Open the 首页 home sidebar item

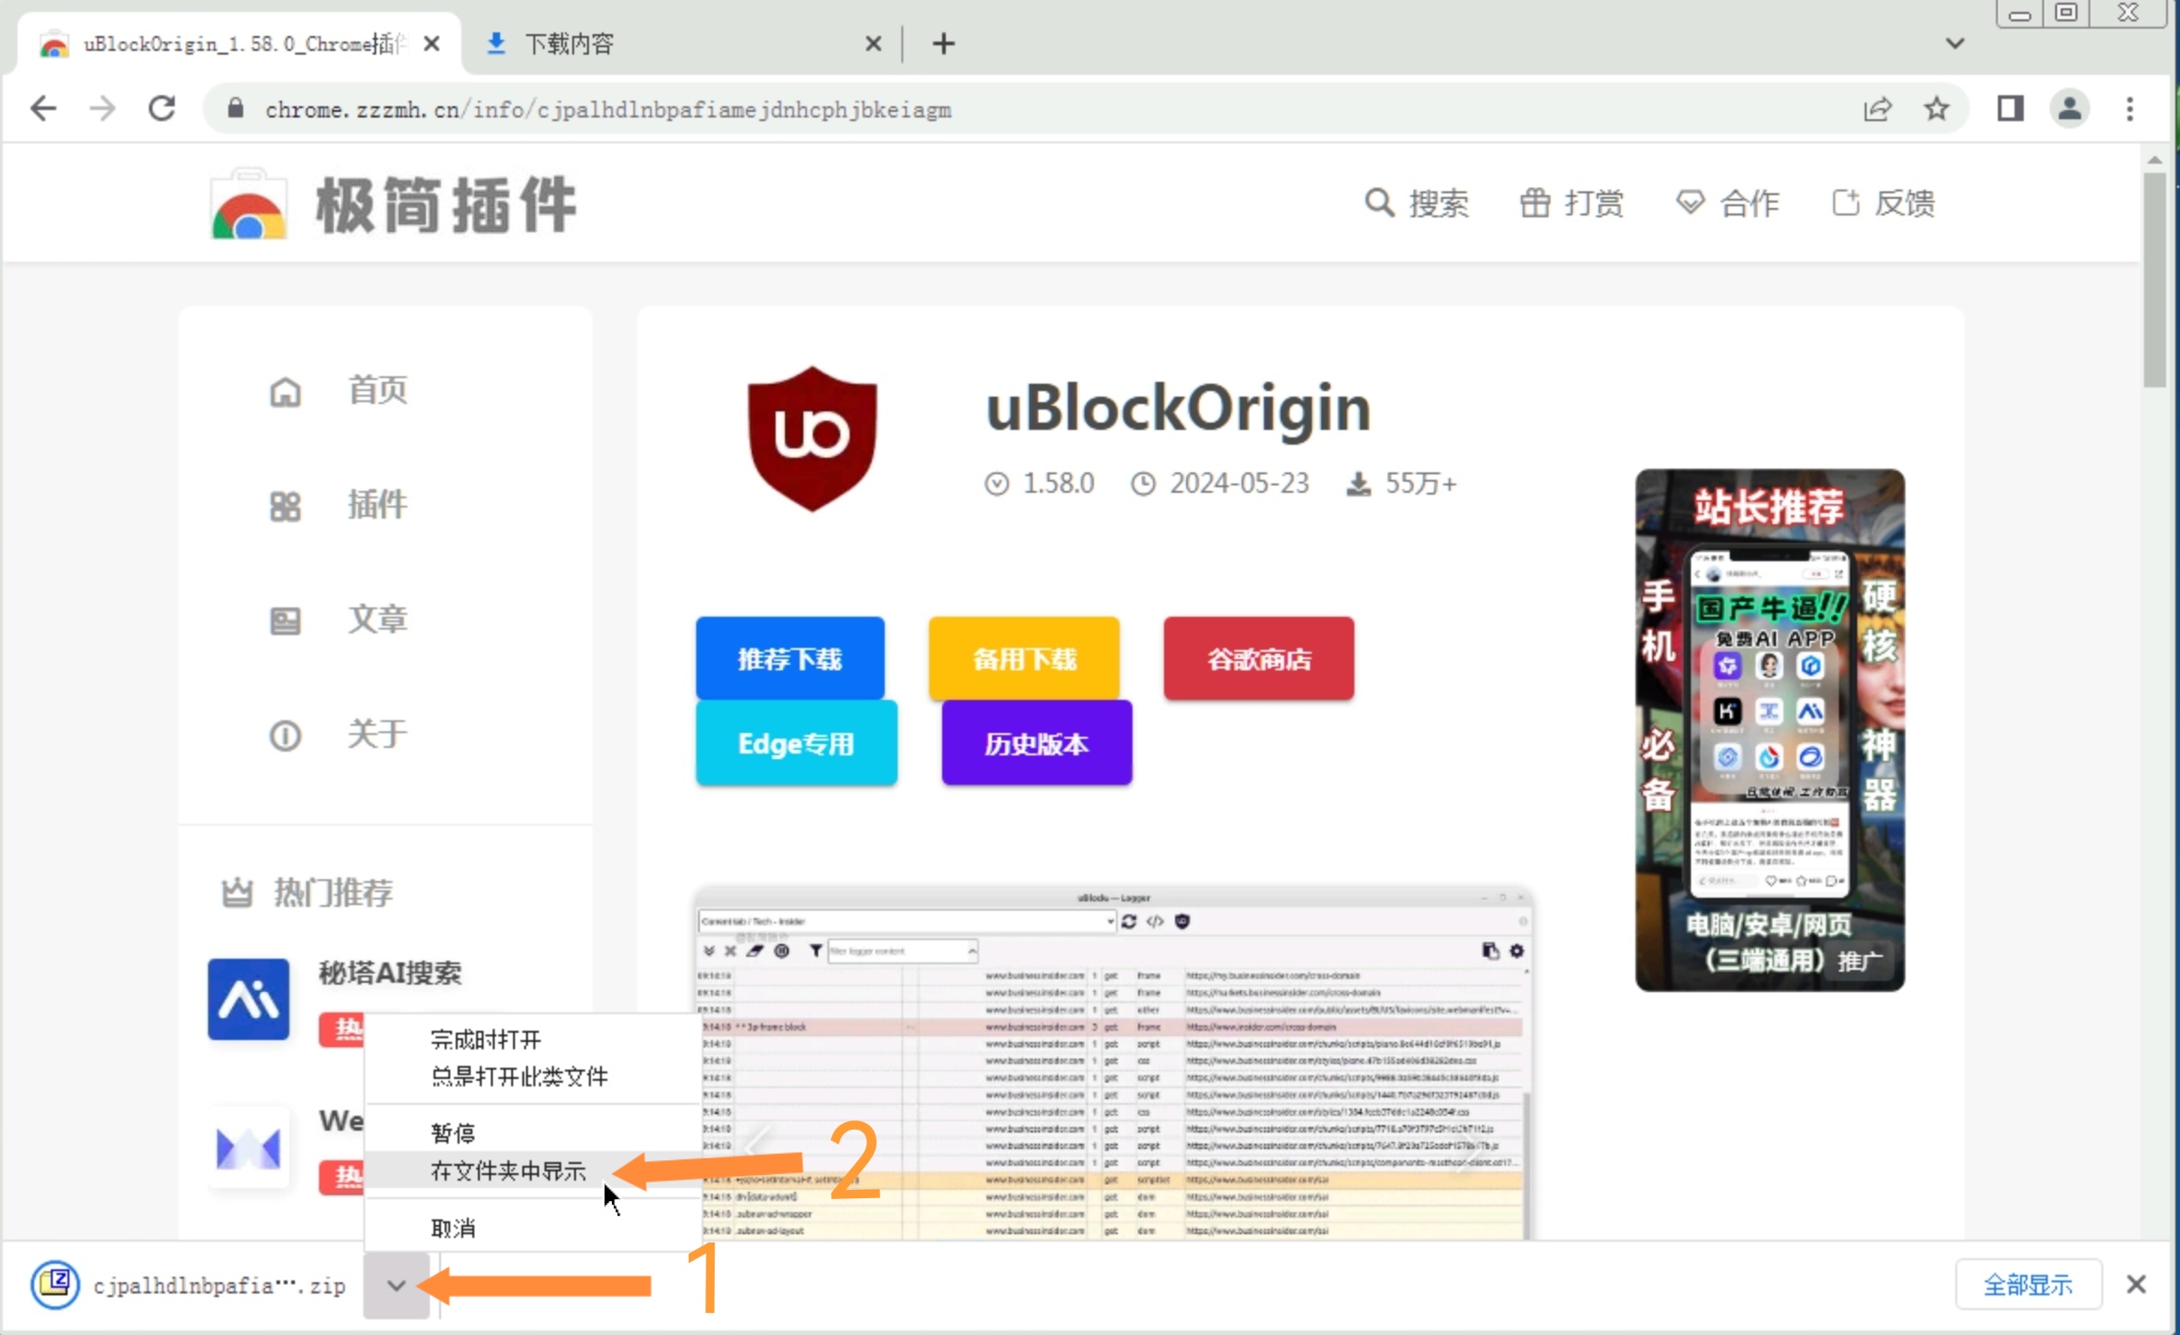point(376,390)
